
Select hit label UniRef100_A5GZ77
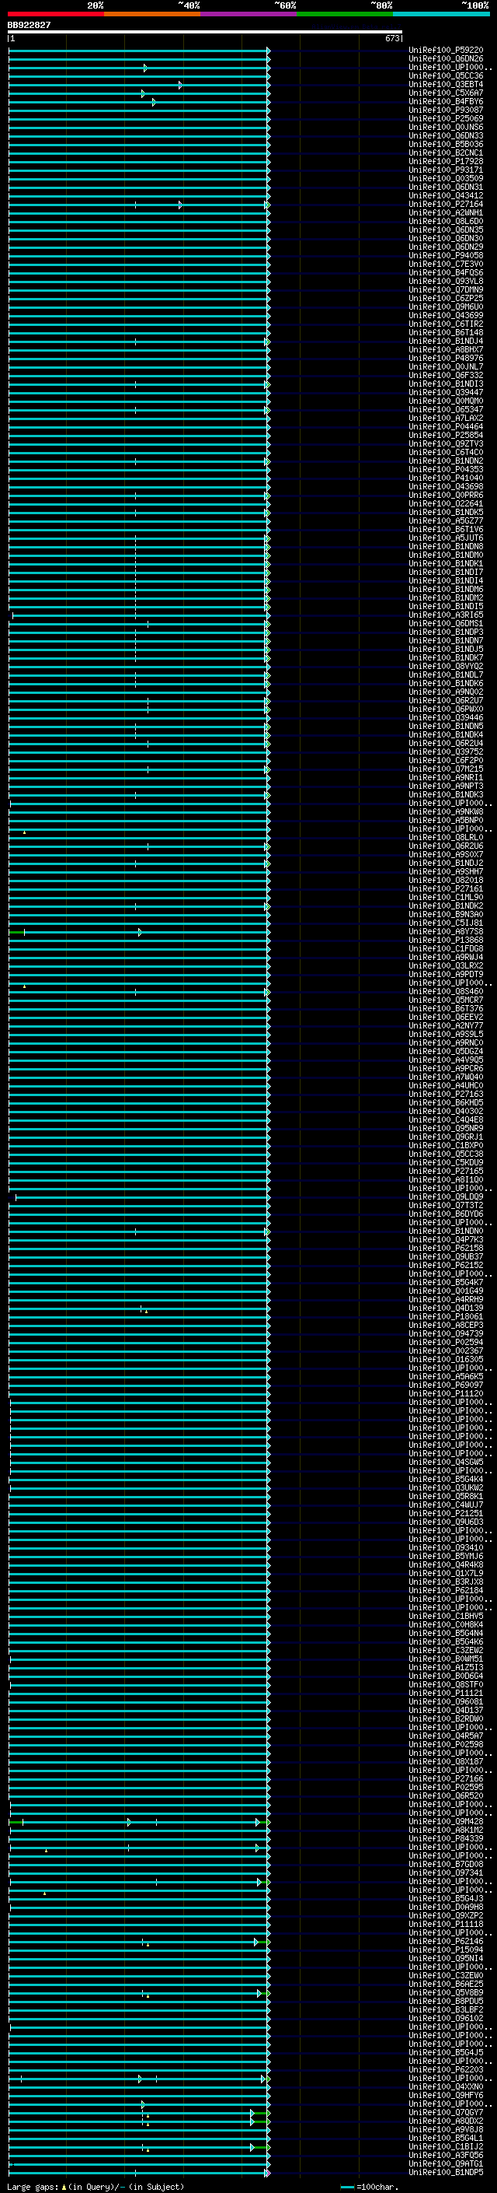coord(446,521)
